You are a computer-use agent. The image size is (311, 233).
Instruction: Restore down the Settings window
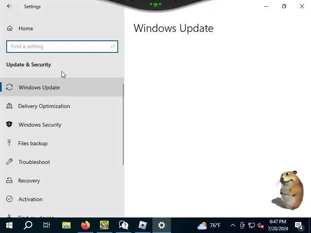(284, 6)
